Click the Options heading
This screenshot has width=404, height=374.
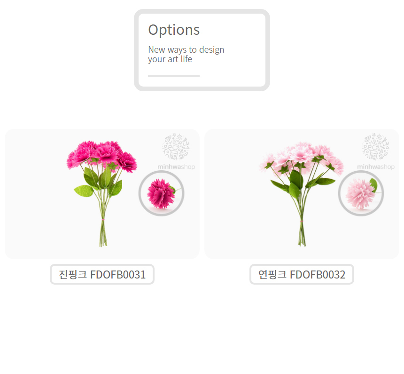coord(174,30)
